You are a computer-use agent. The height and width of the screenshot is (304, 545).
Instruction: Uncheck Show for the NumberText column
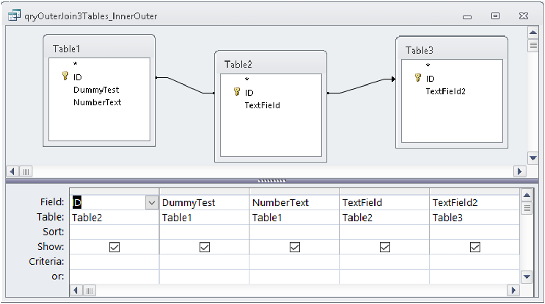295,247
